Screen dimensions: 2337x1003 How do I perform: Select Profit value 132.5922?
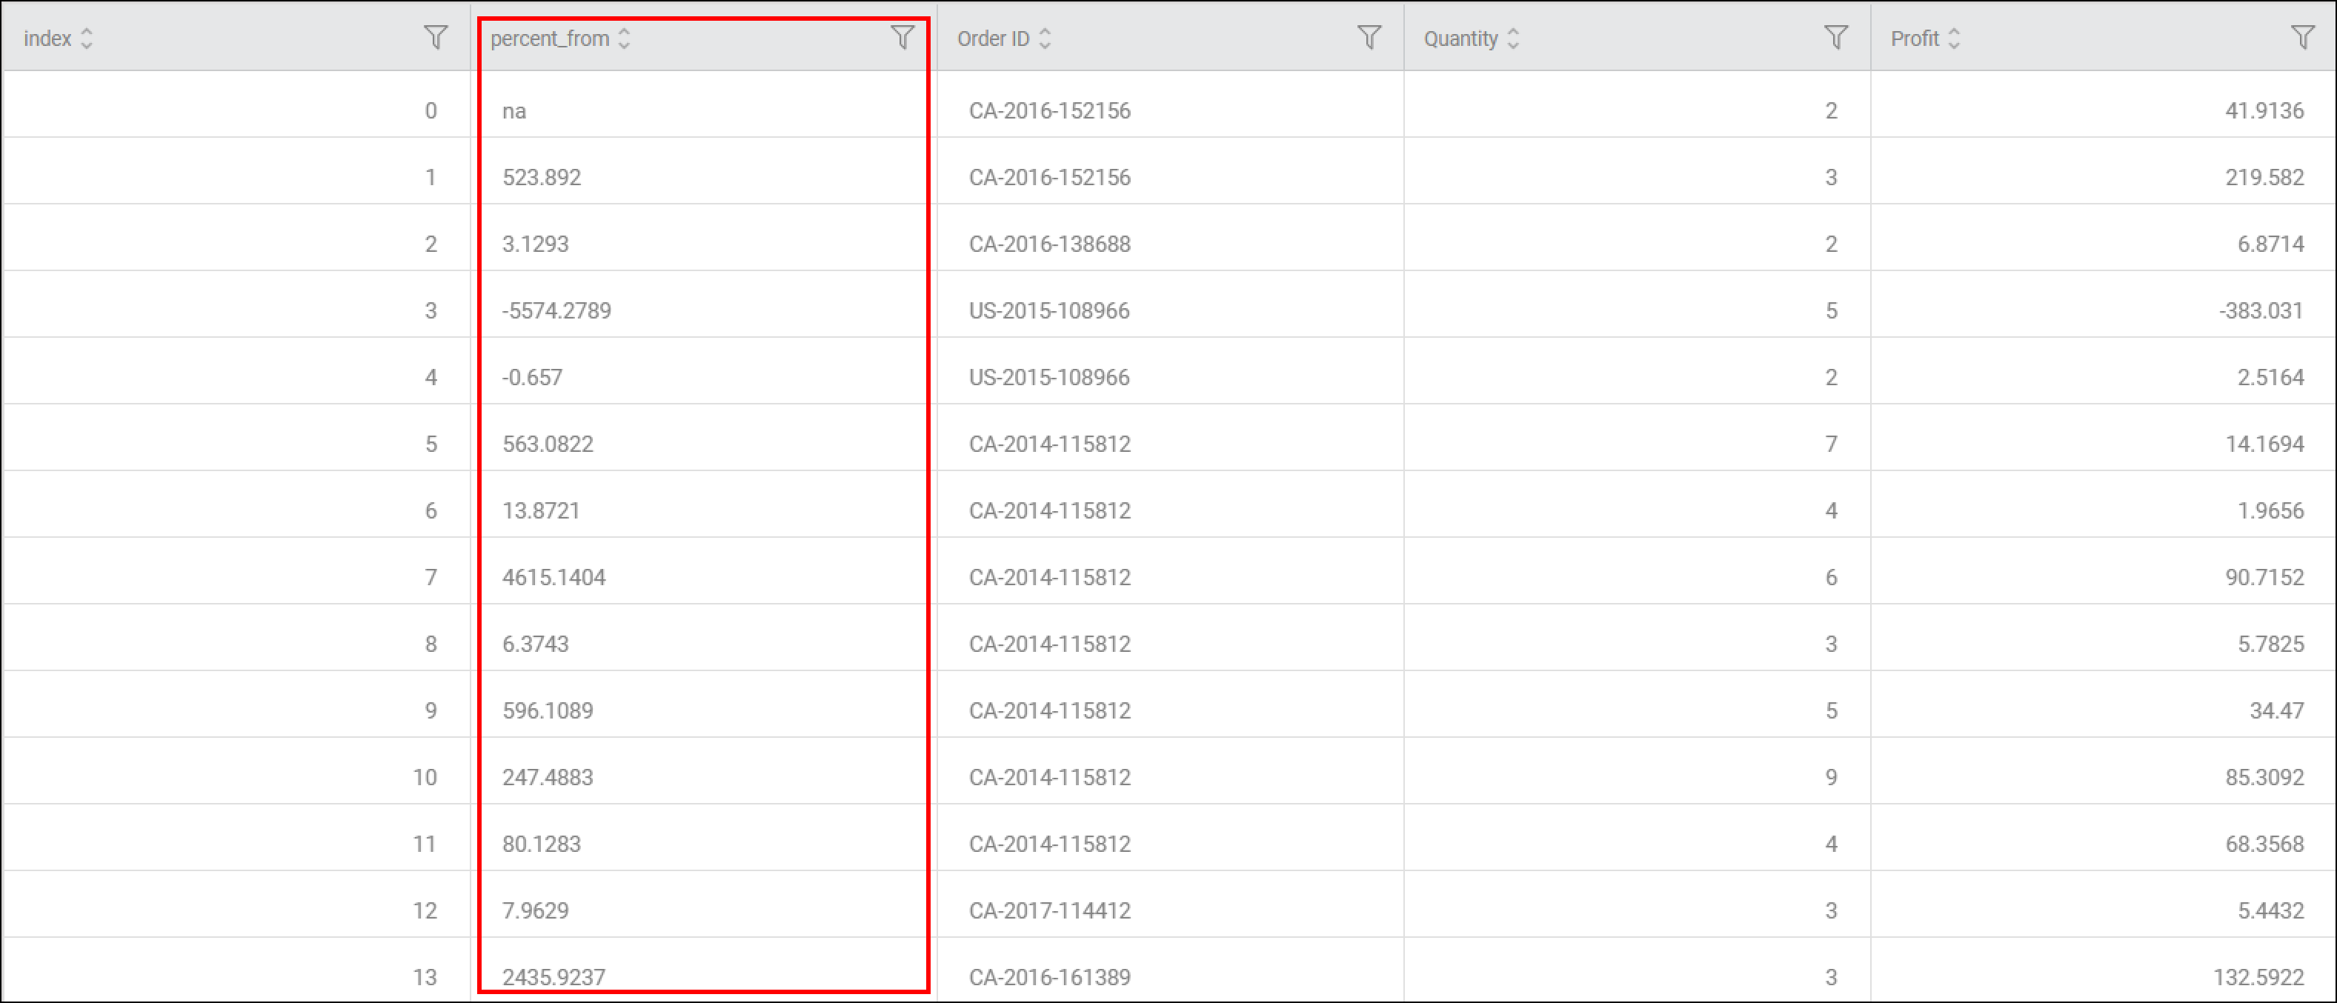coord(2259,976)
